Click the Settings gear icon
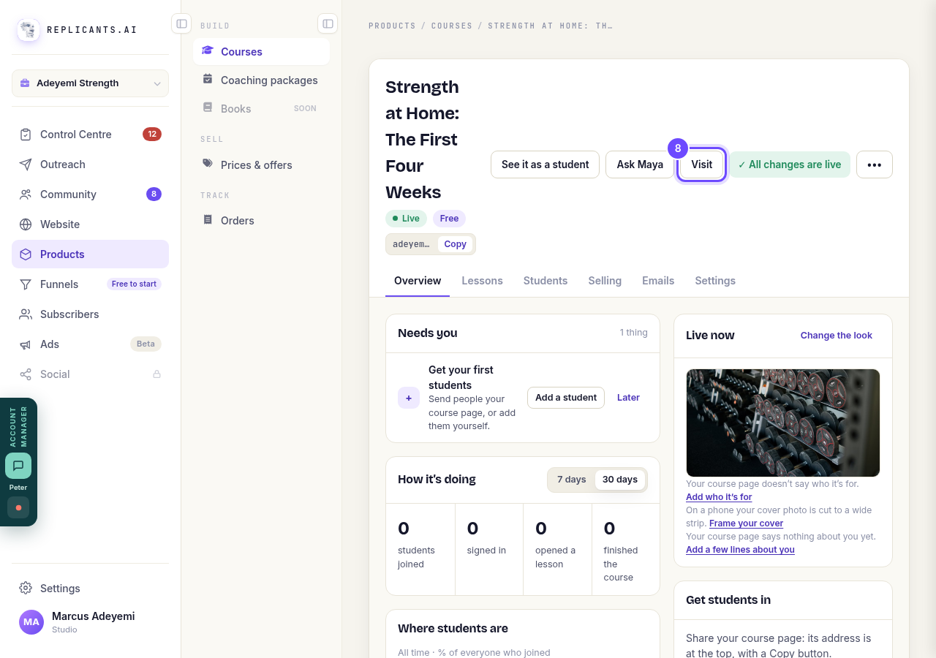936x658 pixels. (26, 589)
